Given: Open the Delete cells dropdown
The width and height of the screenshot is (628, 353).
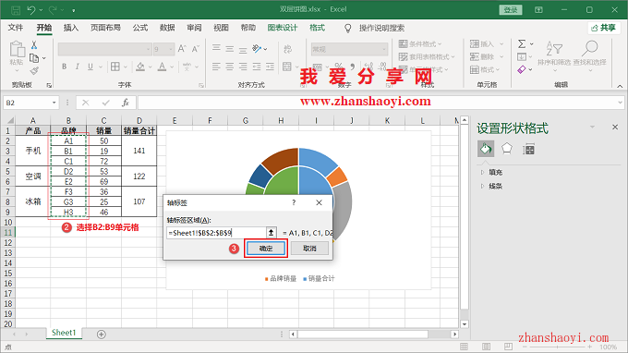Looking at the screenshot, I should point(501,57).
